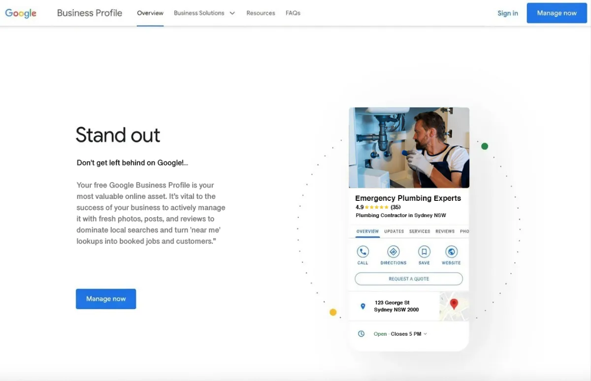Select the Directions diamond icon
The image size is (591, 381).
coord(393,252)
